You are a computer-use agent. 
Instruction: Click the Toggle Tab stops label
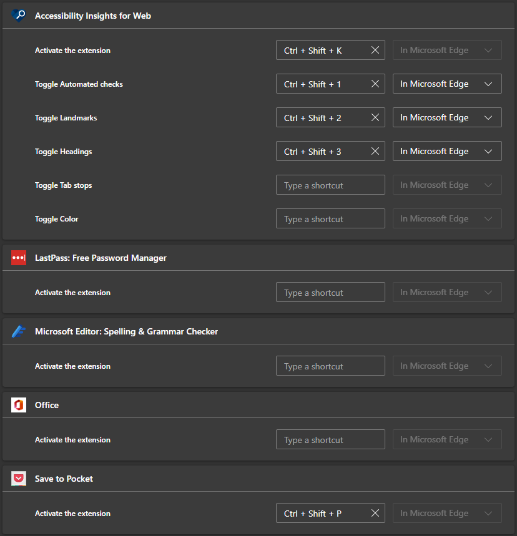(x=63, y=185)
